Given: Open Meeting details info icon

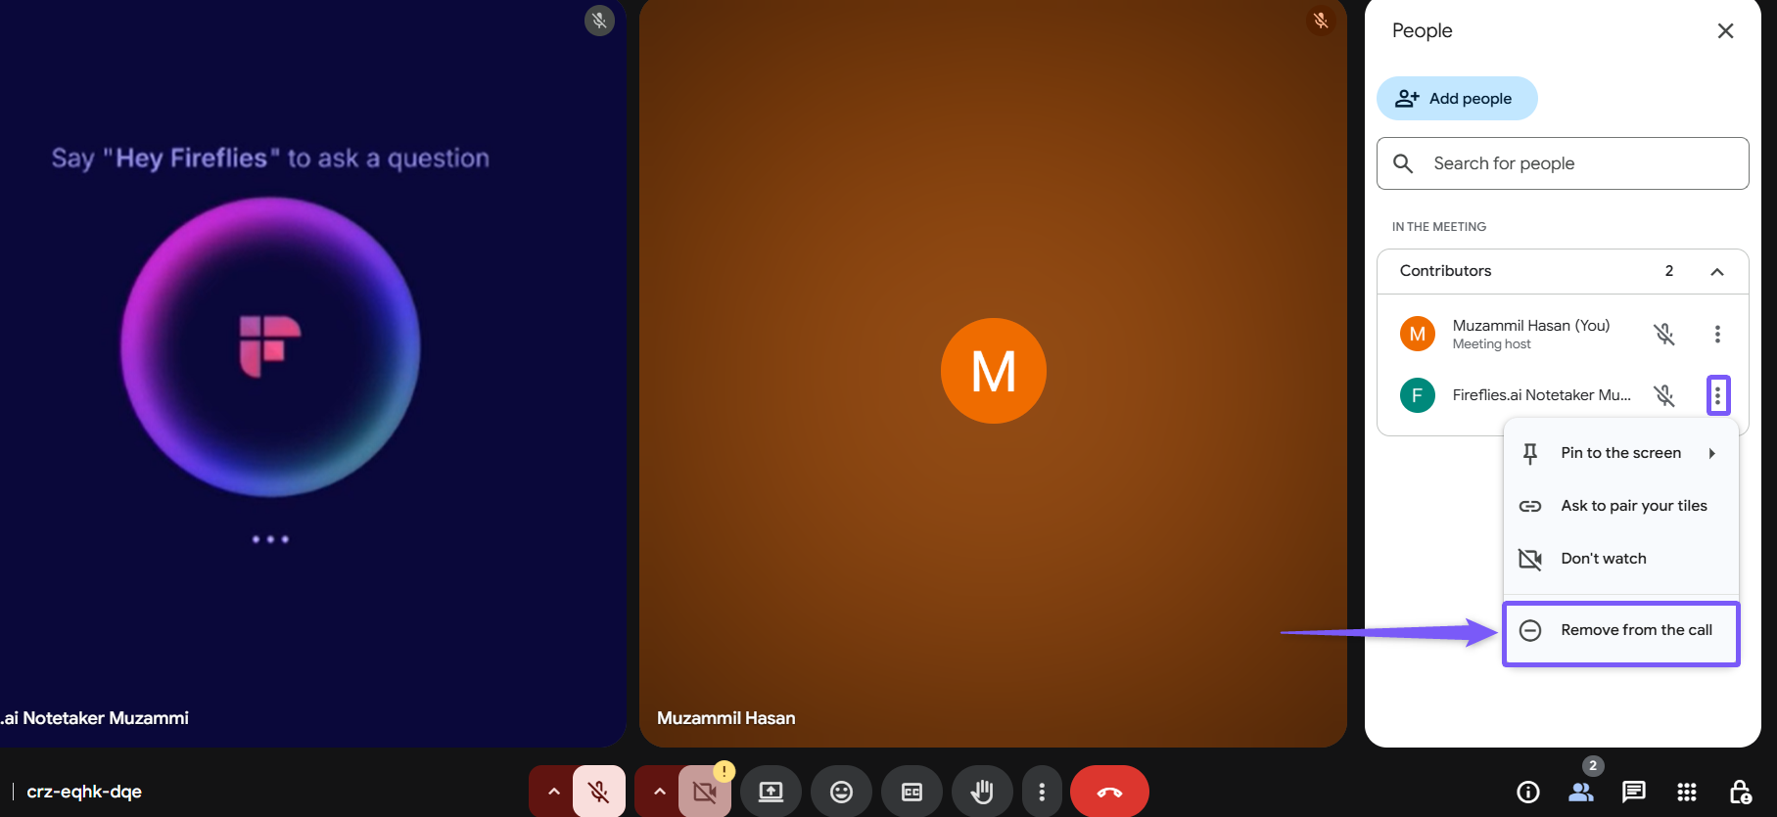Looking at the screenshot, I should point(1528,792).
